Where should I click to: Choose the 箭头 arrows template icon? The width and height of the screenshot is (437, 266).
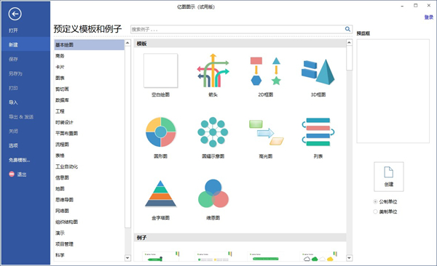point(213,70)
